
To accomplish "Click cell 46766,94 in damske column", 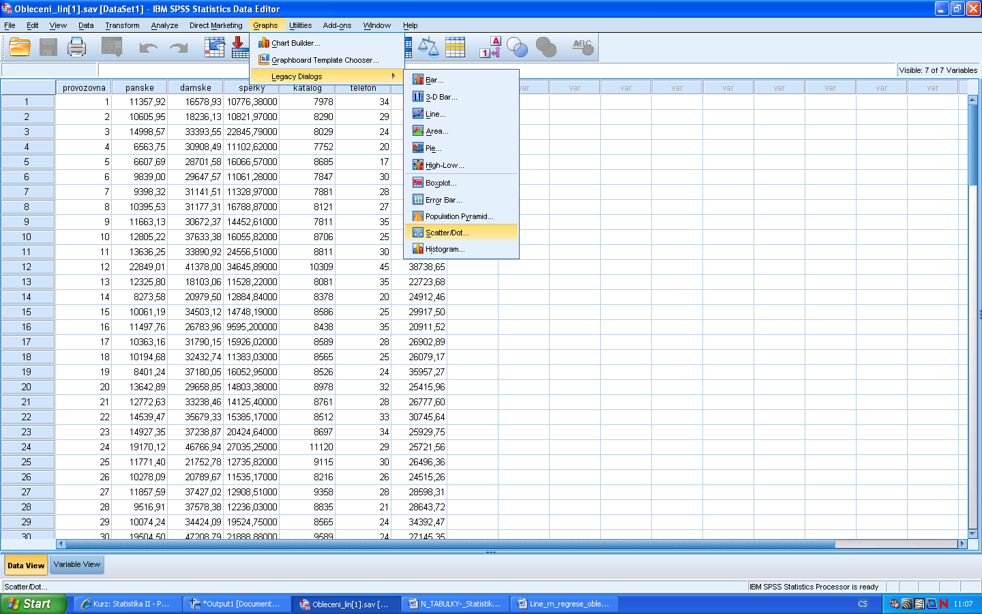I will tap(196, 447).
